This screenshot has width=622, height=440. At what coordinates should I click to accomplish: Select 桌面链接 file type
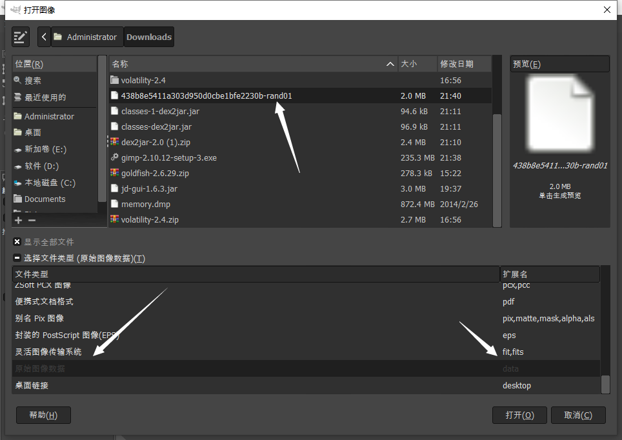[306, 385]
